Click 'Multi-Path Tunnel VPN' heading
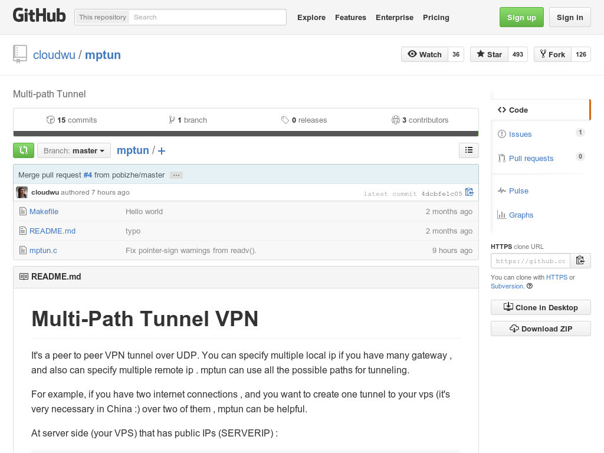 click(x=145, y=319)
